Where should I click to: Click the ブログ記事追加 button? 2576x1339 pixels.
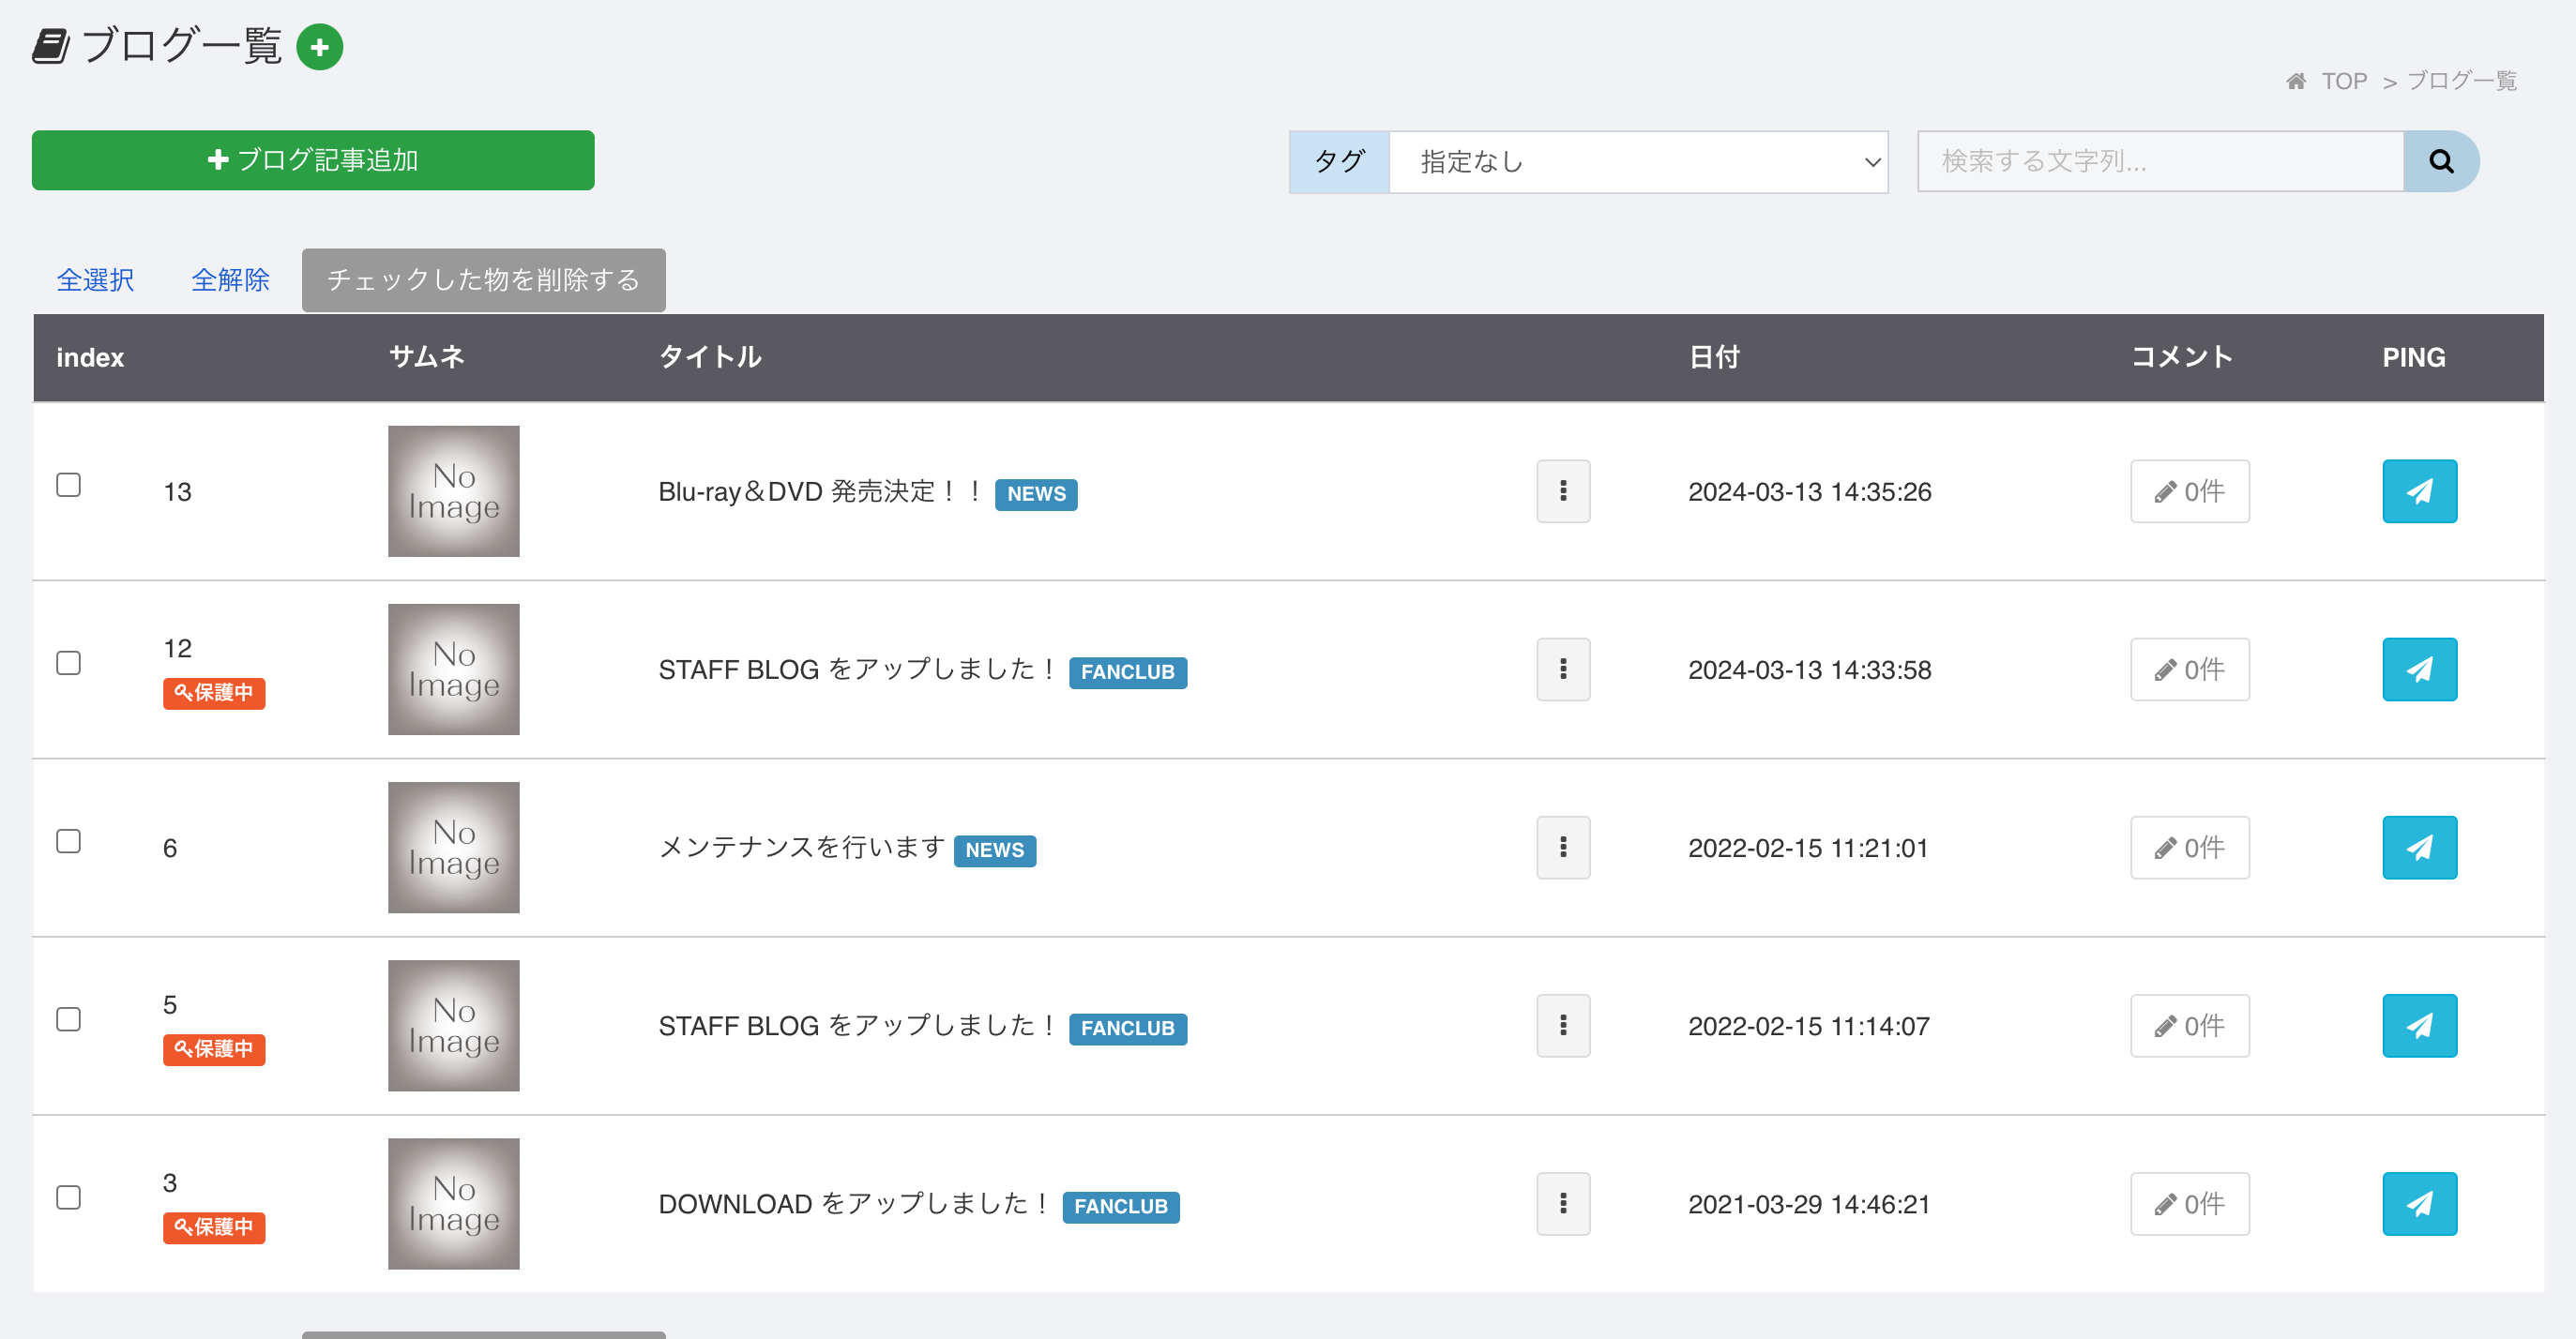[x=313, y=161]
